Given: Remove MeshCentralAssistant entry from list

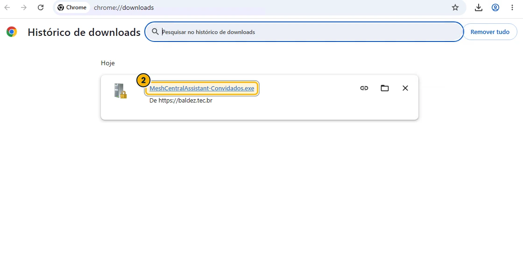Looking at the screenshot, I should [405, 88].
